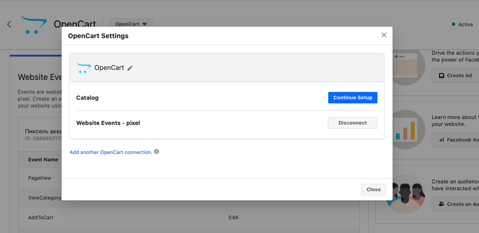
Task: Open the Add another OpenCart connection link
Action: [x=111, y=152]
